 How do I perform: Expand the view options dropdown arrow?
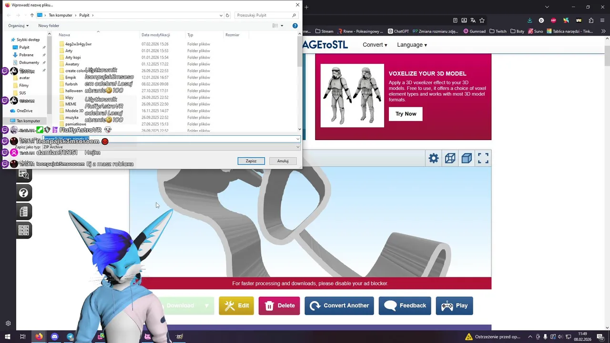(282, 26)
